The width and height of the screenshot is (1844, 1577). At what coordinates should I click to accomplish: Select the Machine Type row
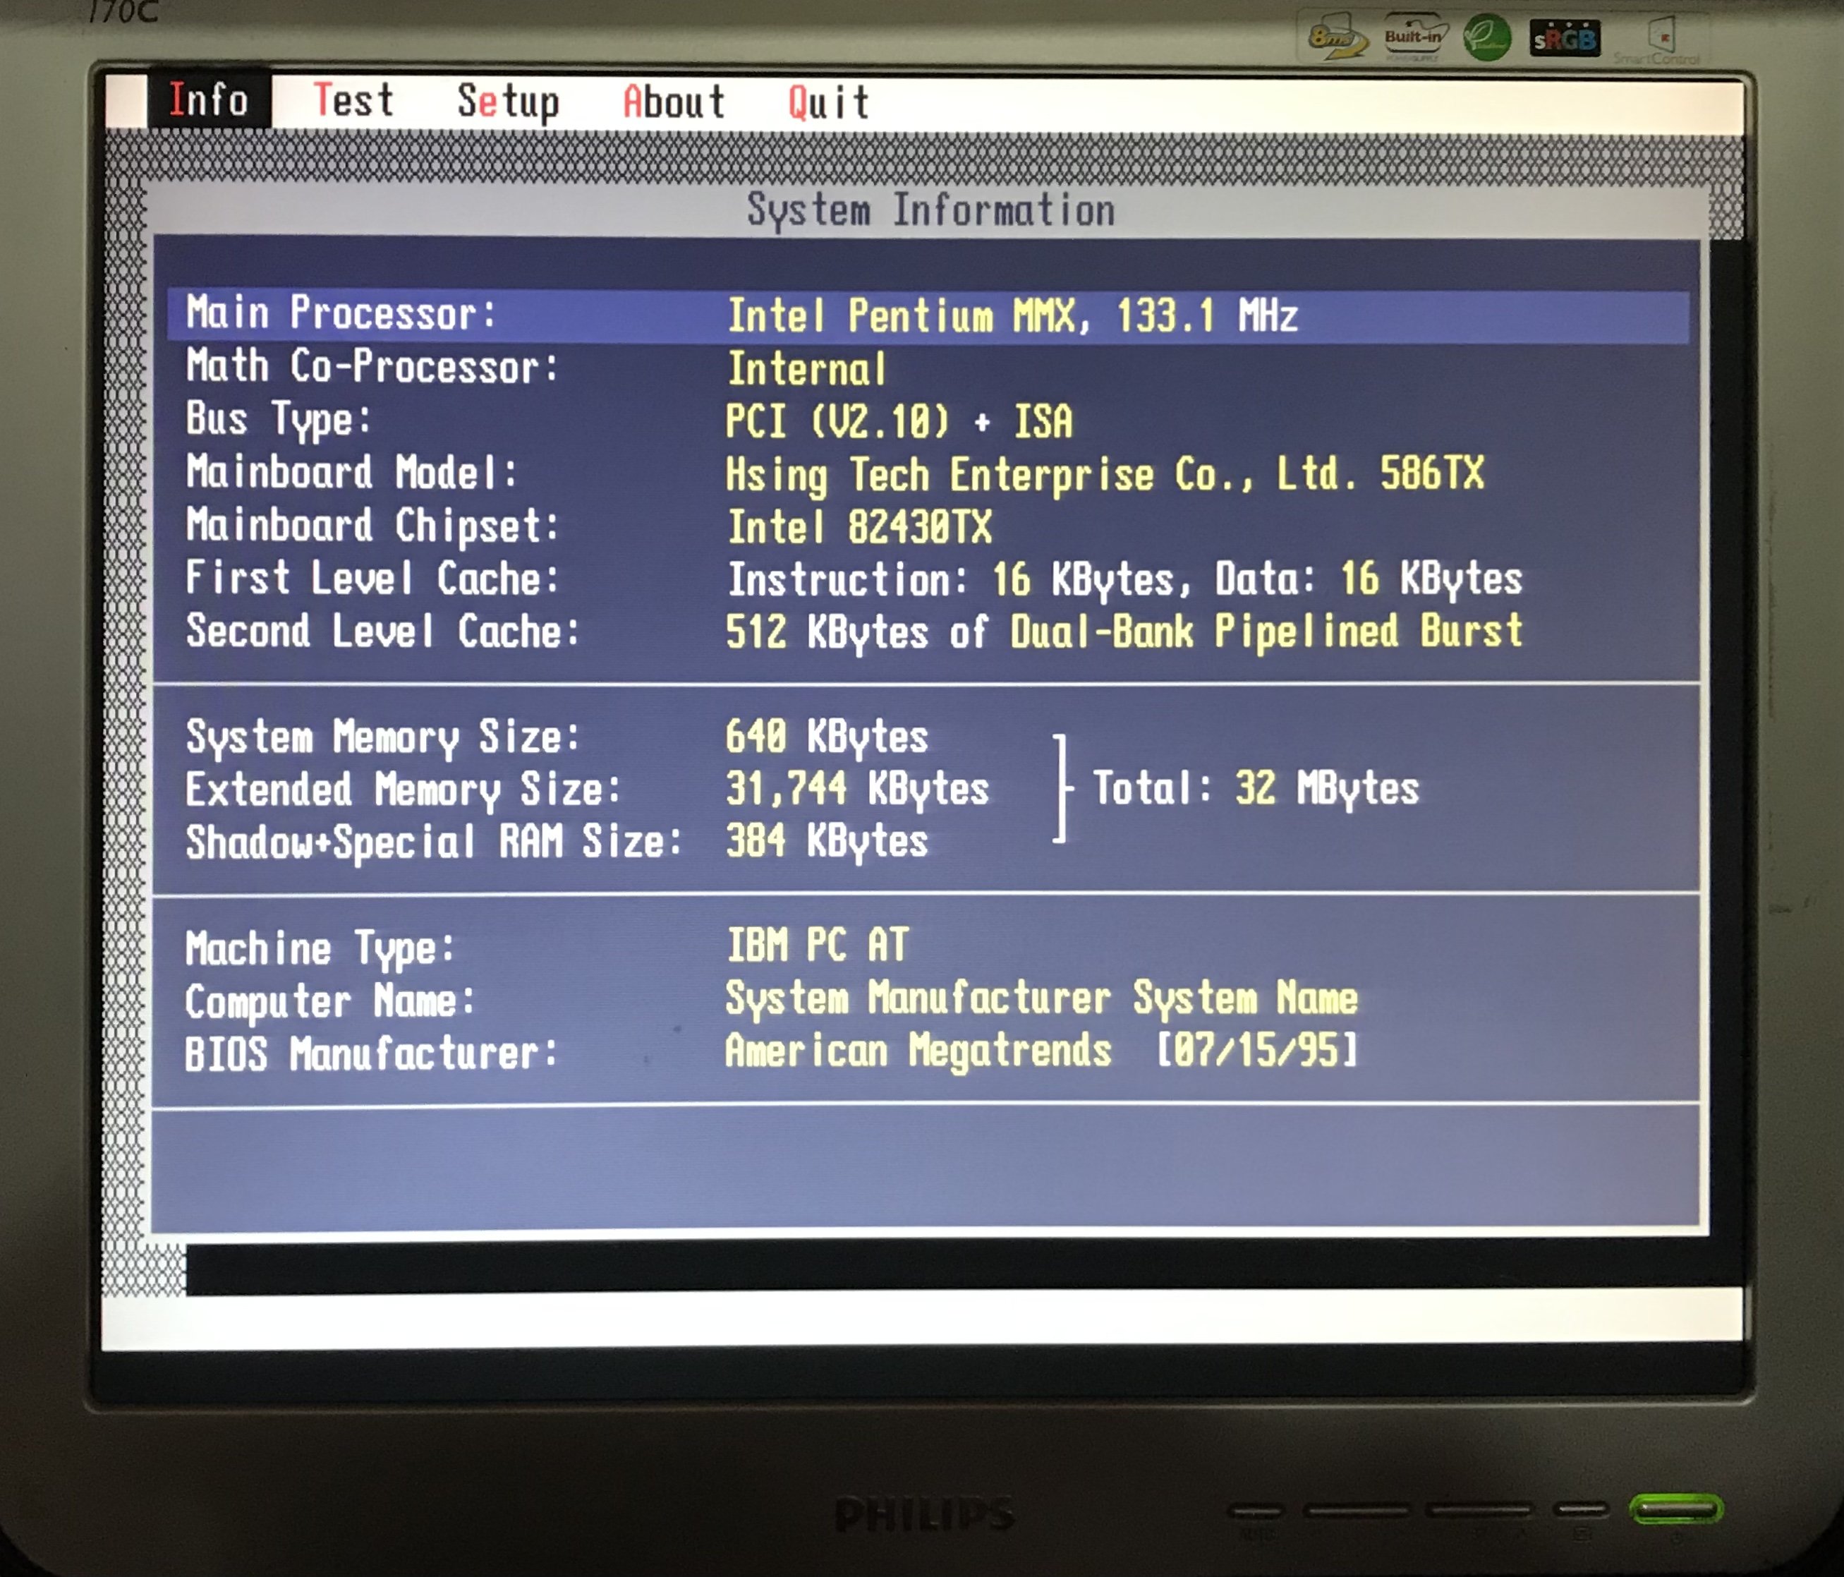tap(319, 948)
